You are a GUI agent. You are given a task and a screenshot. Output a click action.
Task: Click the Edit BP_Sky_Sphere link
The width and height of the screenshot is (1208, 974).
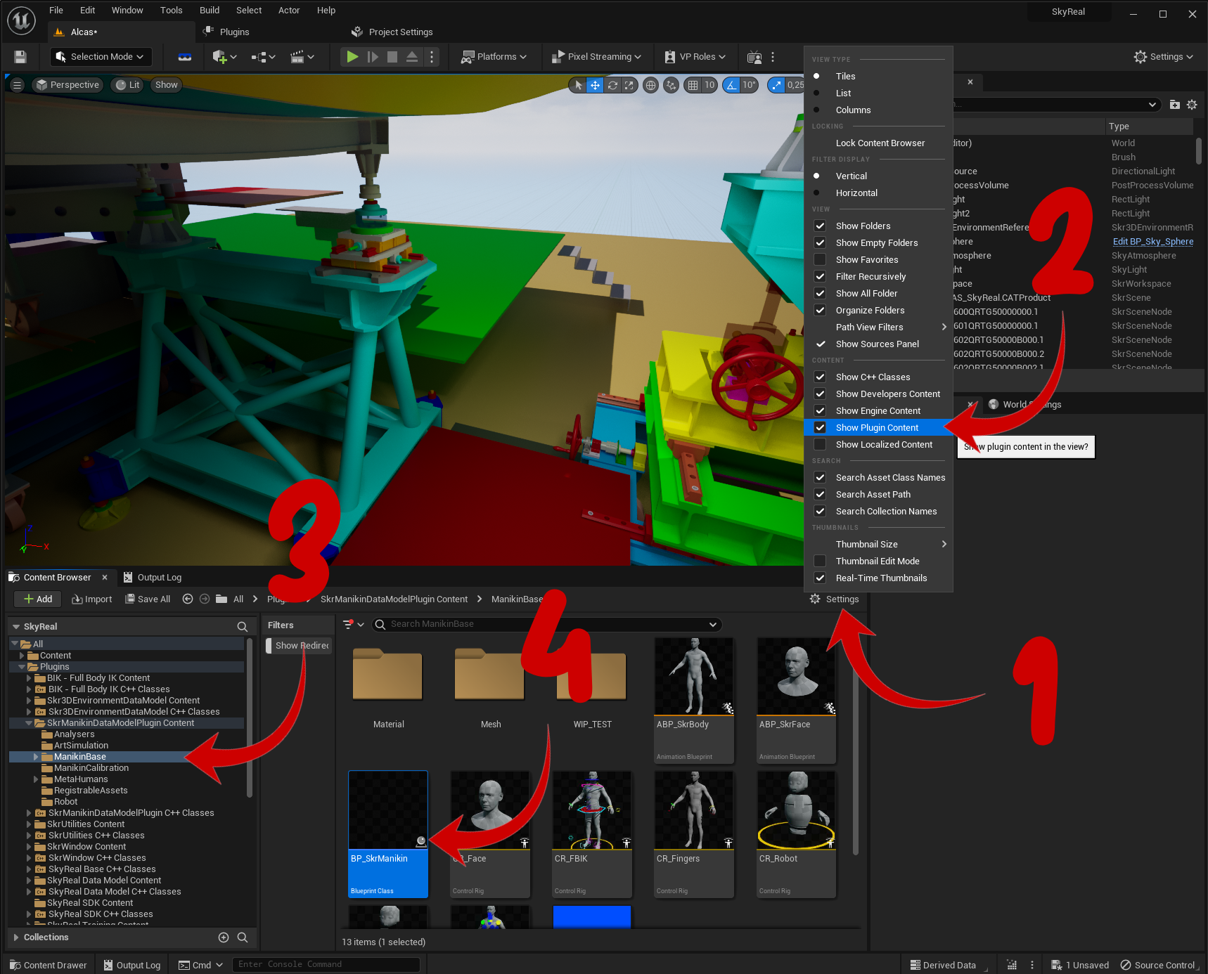1152,241
